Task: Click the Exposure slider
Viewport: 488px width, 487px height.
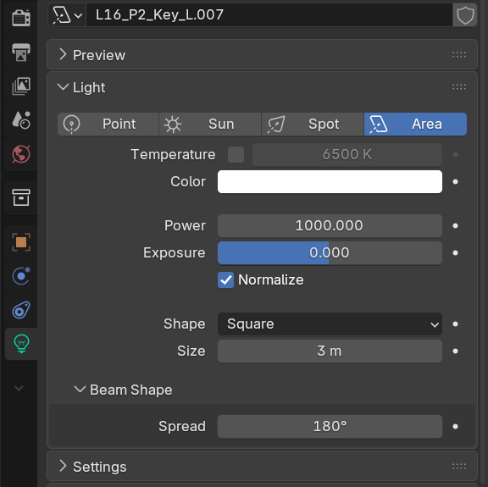Action: point(330,252)
